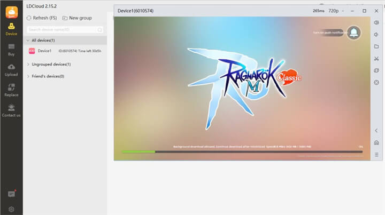Click scissors screenshot icon
This screenshot has height=215, width=385.
[x=376, y=59]
